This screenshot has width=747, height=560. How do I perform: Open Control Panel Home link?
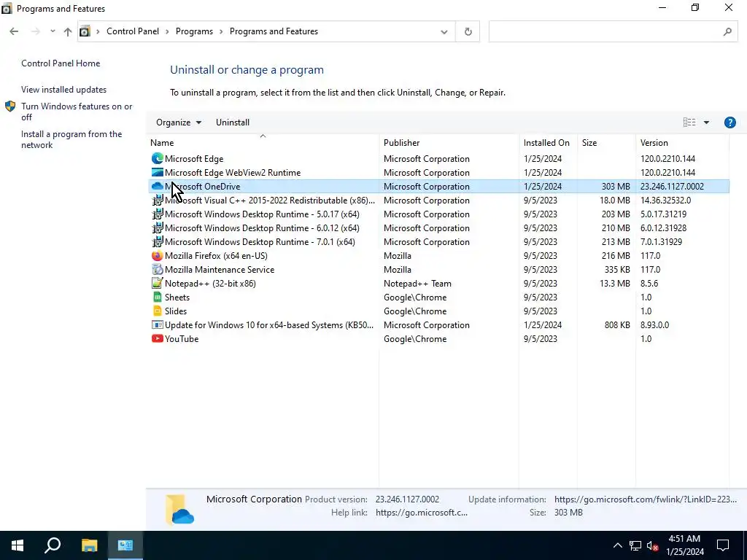tap(61, 63)
